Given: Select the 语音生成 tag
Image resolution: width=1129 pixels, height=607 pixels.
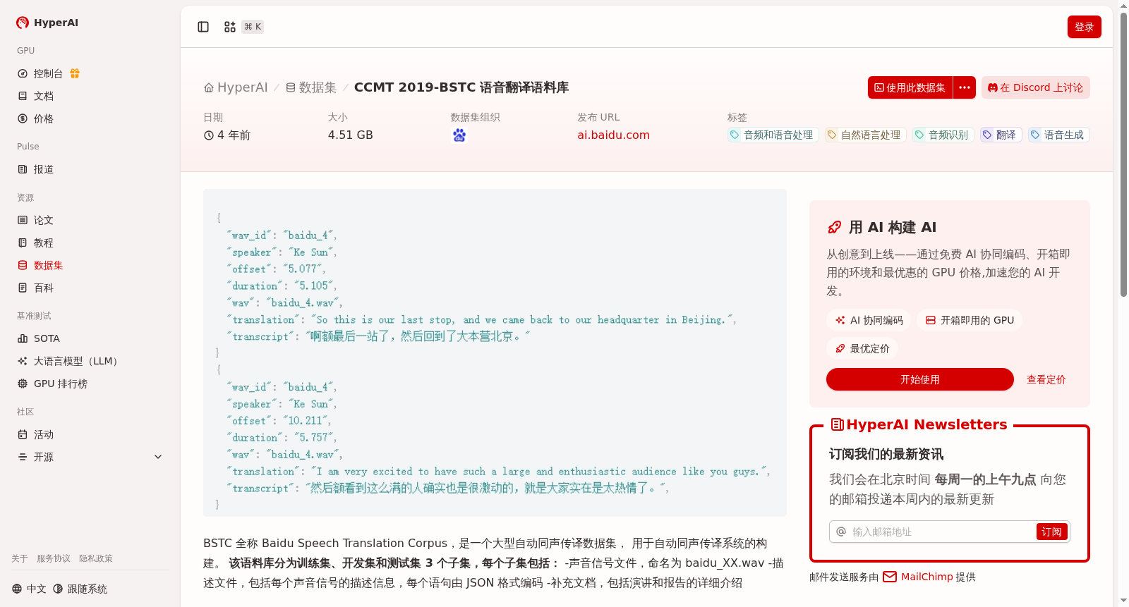Looking at the screenshot, I should coord(1058,135).
